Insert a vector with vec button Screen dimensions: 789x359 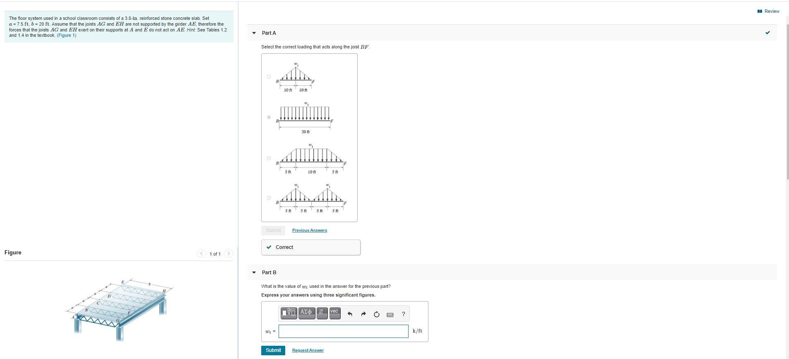pos(334,313)
